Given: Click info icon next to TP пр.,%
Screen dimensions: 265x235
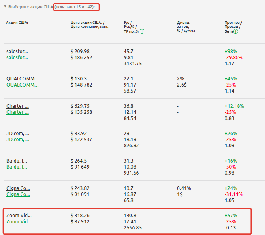Looking at the screenshot, I should pos(142,32).
